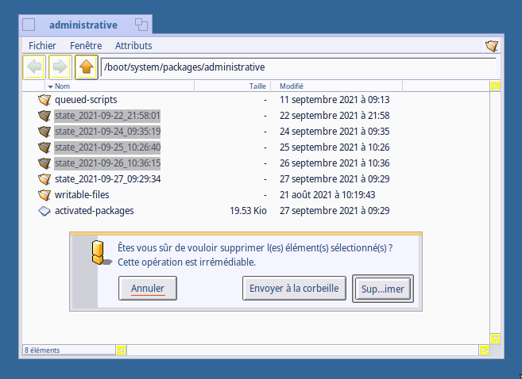Sort by the Nom column header
This screenshot has width=522, height=379.
click(120, 86)
